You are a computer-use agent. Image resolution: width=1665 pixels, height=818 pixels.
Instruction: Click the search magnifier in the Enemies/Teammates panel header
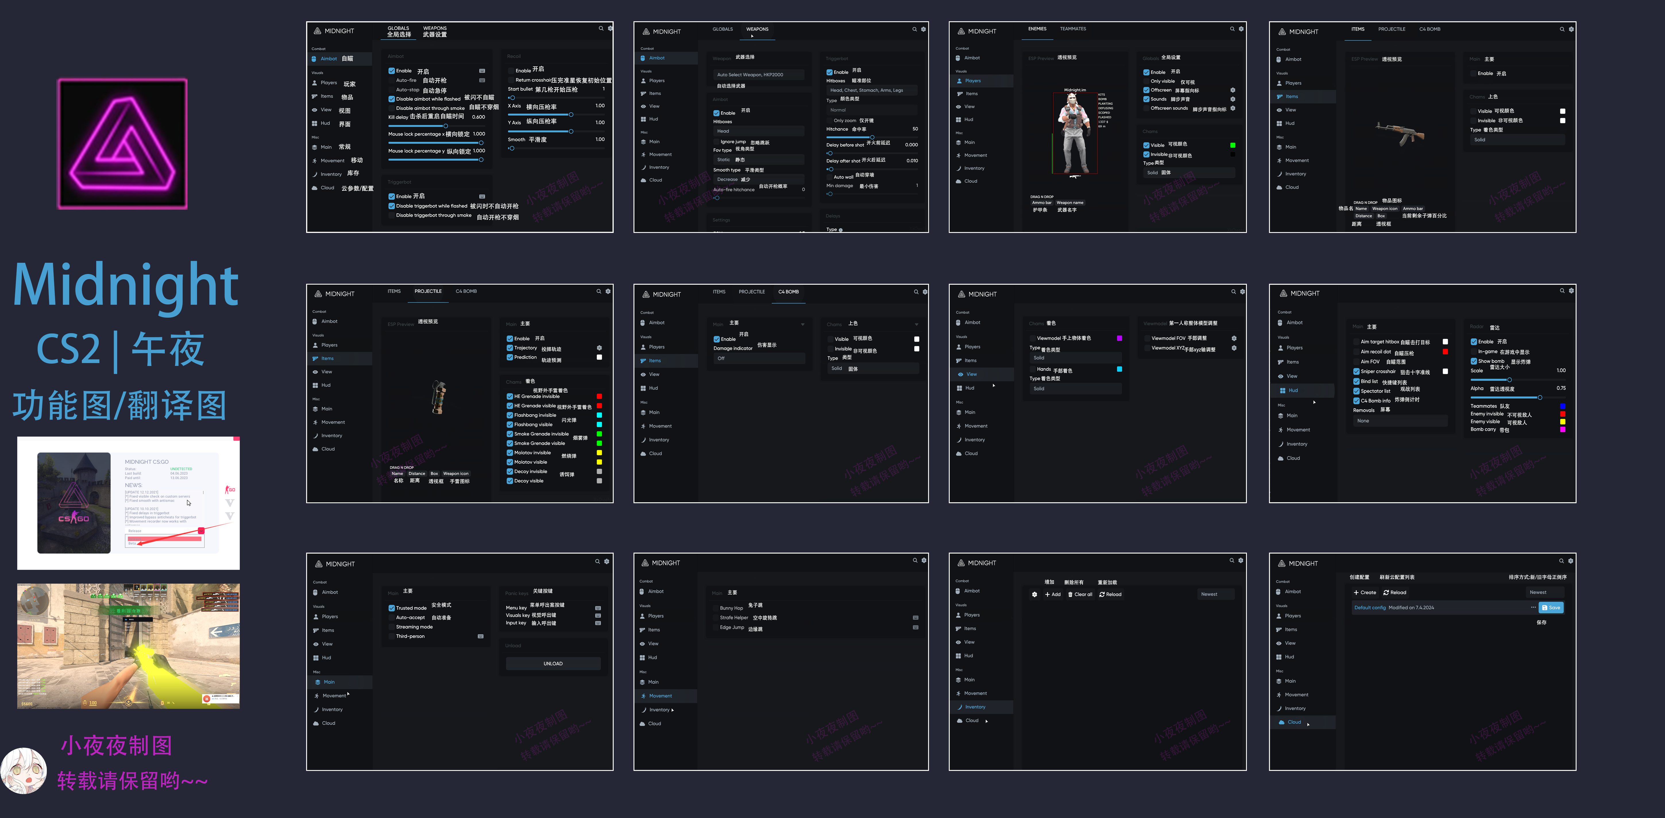(1232, 29)
